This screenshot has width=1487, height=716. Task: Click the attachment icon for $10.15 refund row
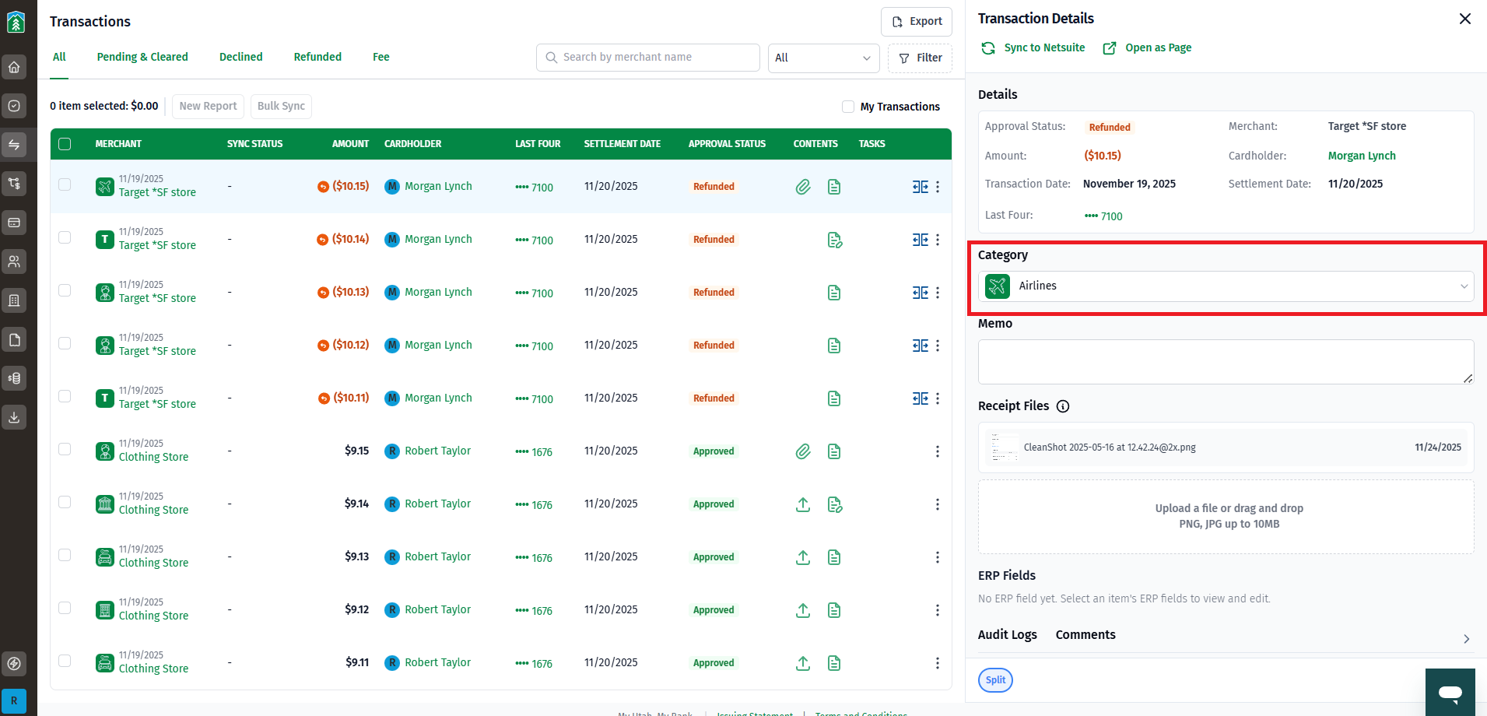[x=803, y=187]
